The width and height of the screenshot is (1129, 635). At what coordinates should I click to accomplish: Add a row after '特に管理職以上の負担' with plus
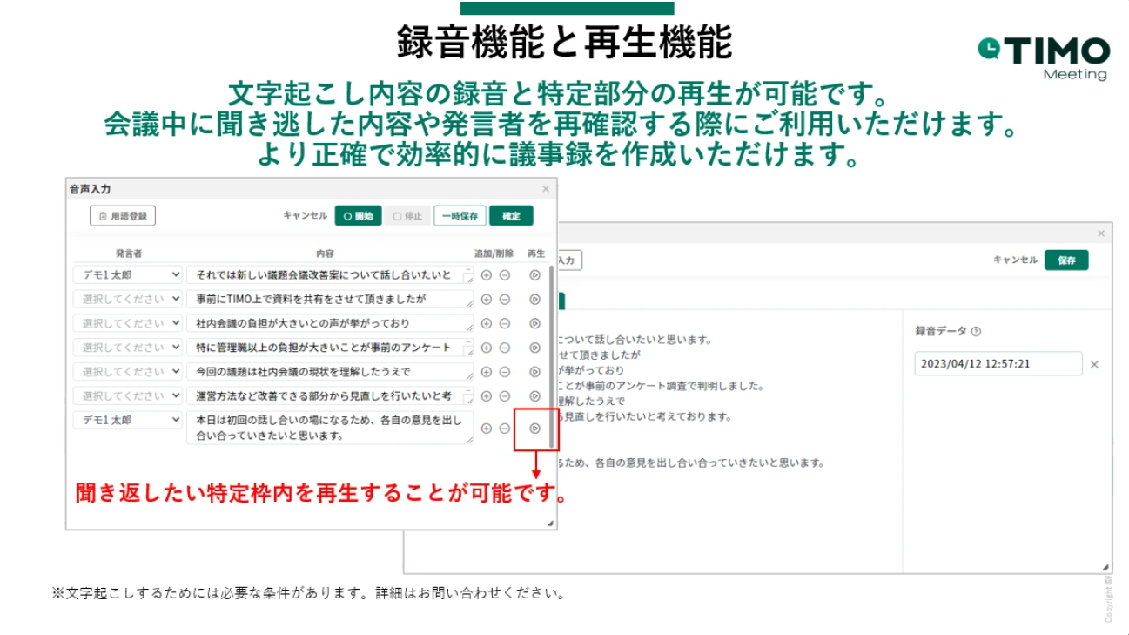(487, 348)
